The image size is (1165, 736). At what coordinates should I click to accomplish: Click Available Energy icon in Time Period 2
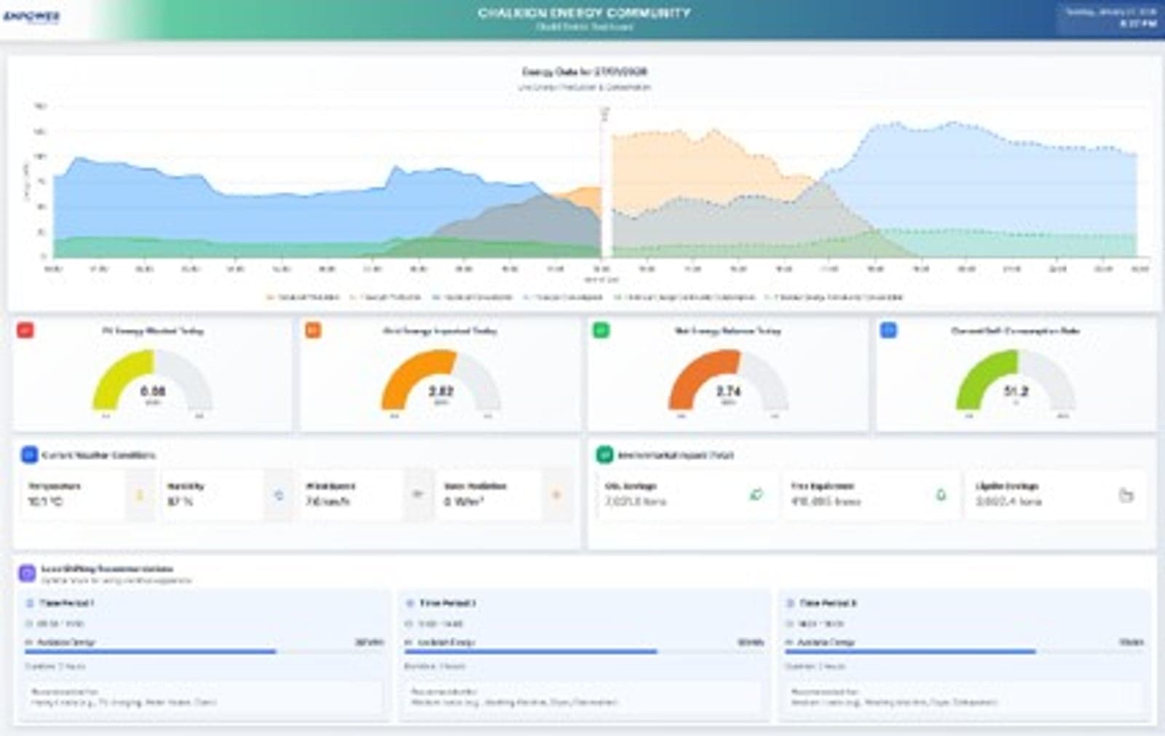click(409, 643)
